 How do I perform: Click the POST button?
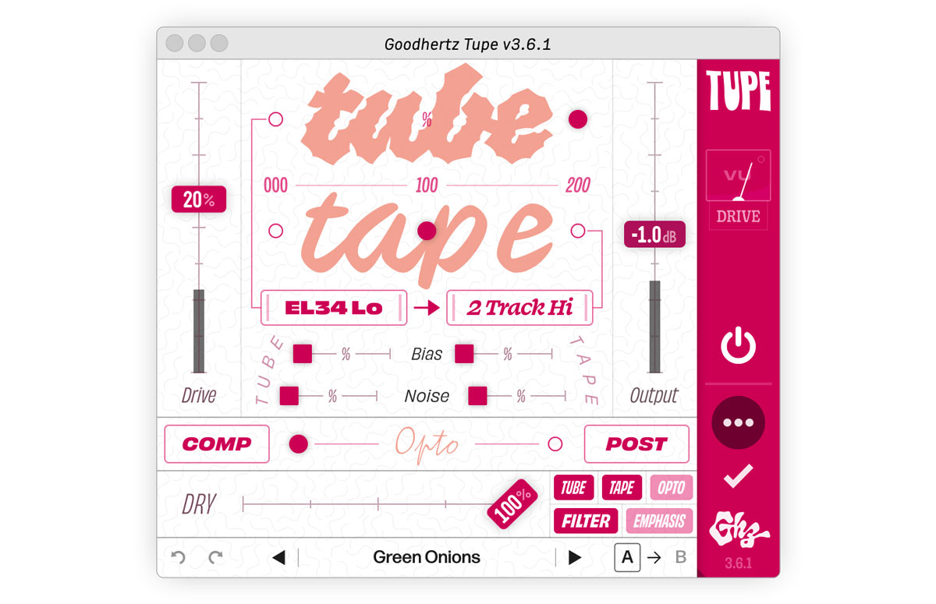[x=636, y=444]
